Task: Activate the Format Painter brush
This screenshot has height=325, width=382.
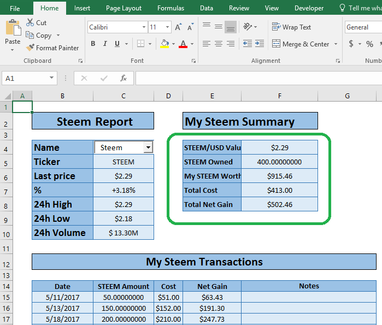Action: coord(30,48)
